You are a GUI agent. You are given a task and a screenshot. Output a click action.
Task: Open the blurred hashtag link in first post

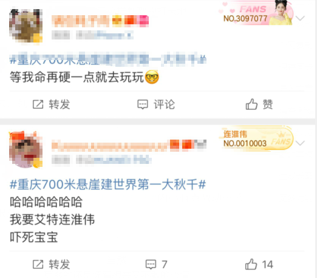(x=107, y=59)
